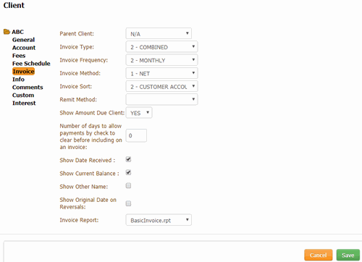
Task: Open the Parent Client dropdown
Action: click(x=159, y=33)
